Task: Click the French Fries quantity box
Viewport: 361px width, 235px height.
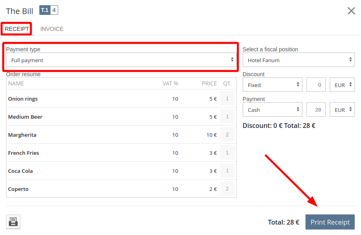Action: point(227,152)
